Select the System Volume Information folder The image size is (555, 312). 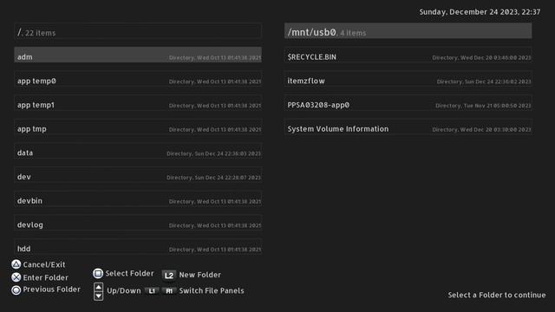pos(408,127)
